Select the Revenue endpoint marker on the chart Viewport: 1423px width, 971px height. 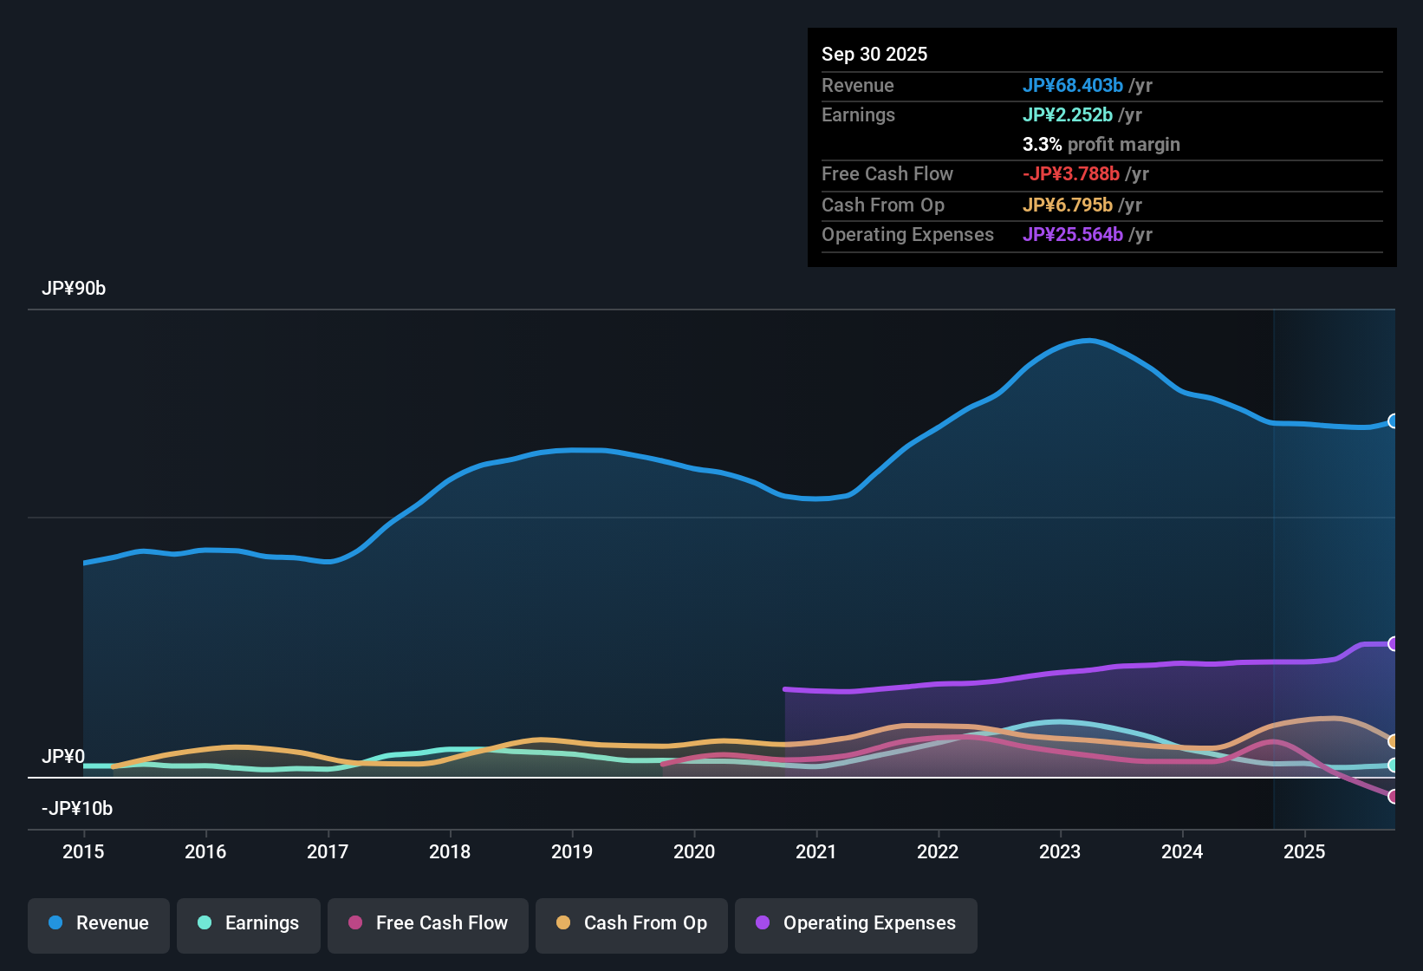click(x=1394, y=420)
